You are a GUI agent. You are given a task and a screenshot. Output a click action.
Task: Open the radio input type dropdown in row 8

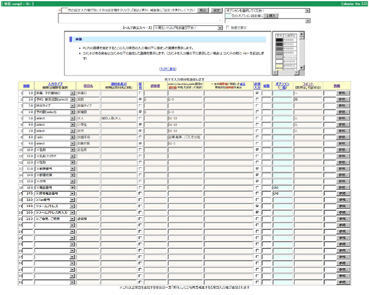(x=55, y=137)
